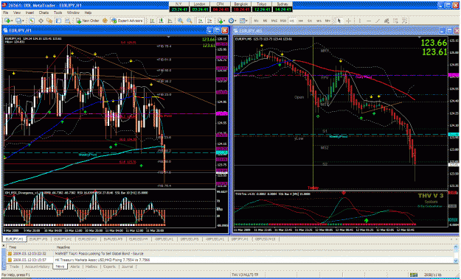Screen dimensions: 461x279
Task: Select the D1 timeframe button
Action: [310, 21]
